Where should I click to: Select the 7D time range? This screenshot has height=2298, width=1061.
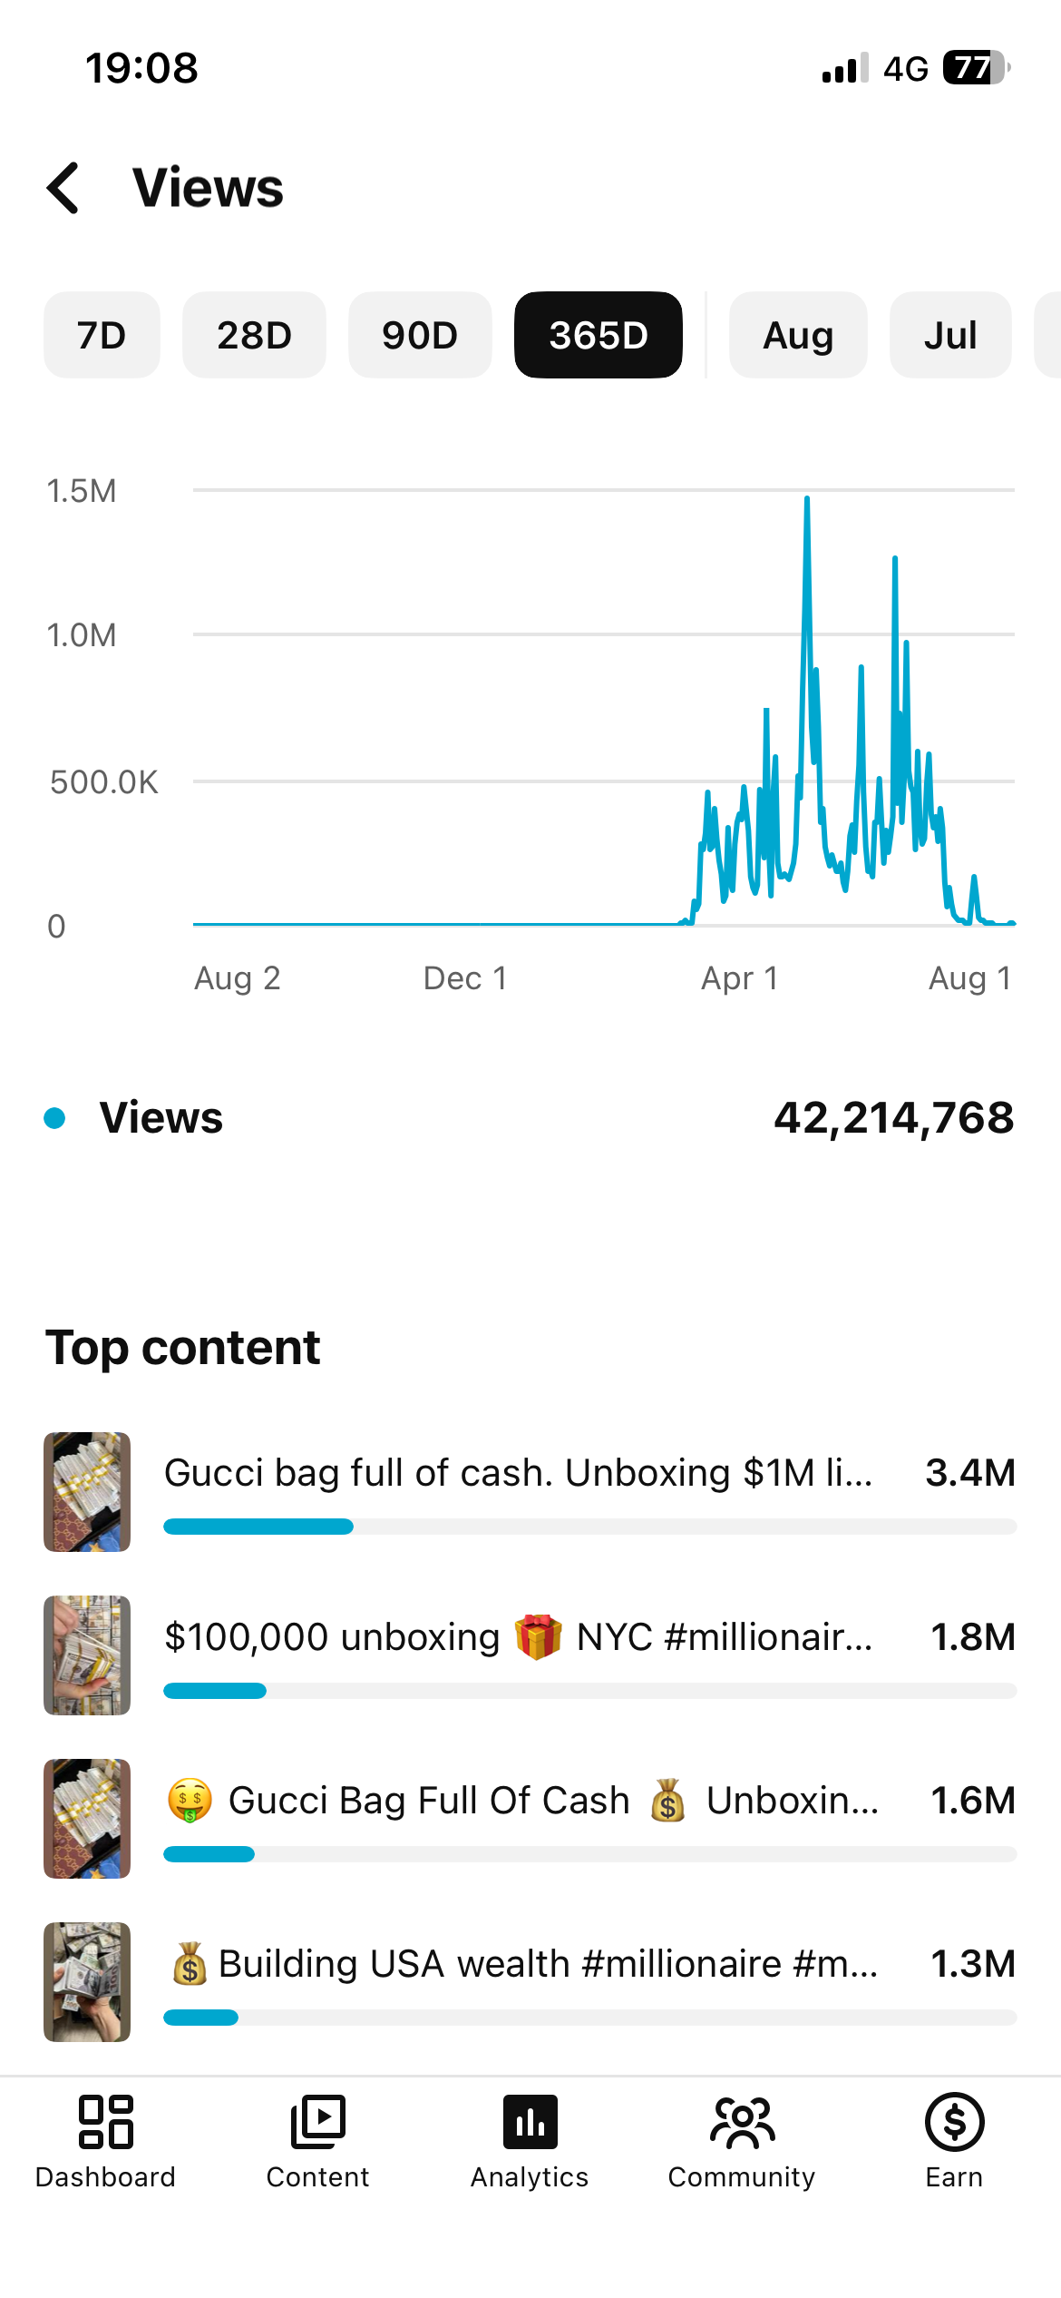(102, 335)
